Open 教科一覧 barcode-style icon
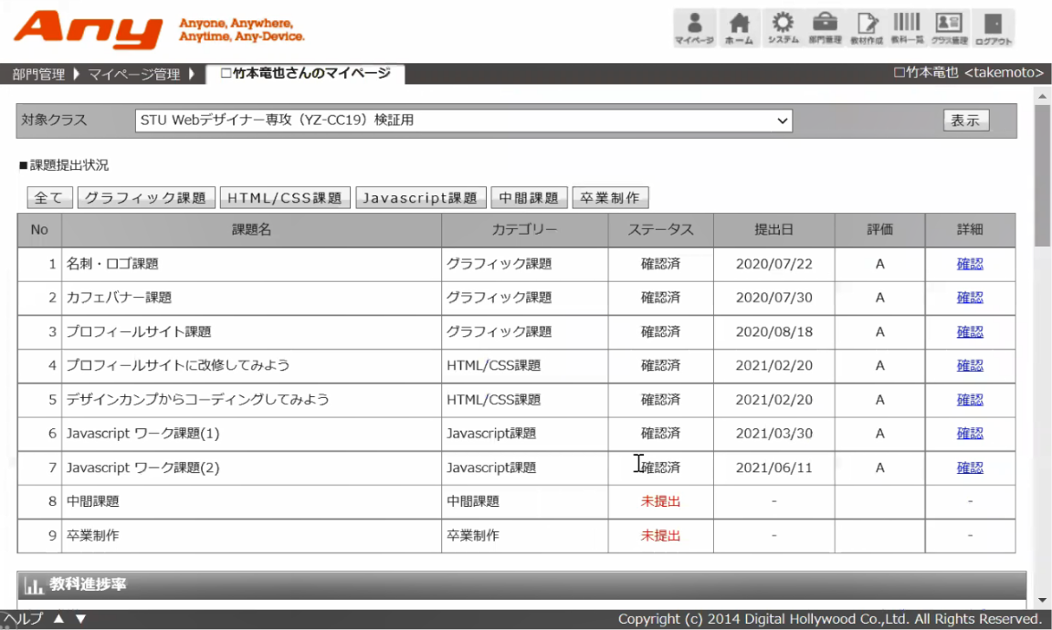The image size is (1052, 630). (907, 27)
